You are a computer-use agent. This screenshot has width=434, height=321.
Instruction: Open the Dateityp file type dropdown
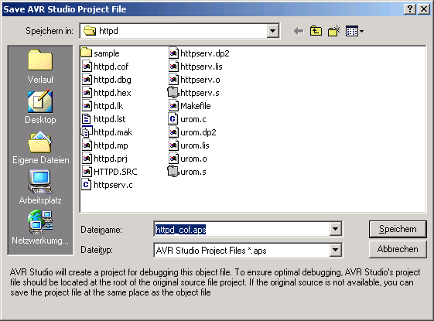coord(335,250)
